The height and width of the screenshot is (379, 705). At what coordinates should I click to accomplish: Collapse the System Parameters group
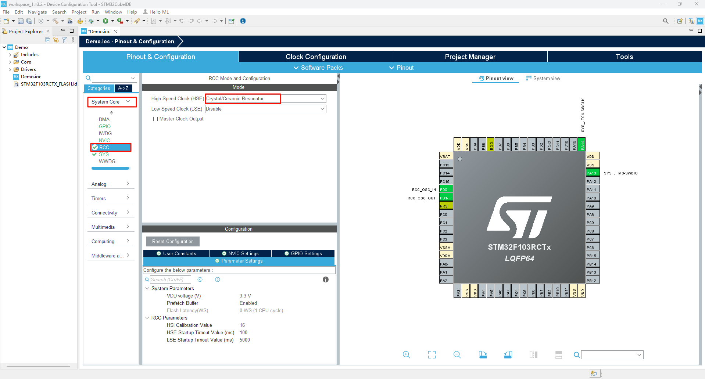coord(147,289)
